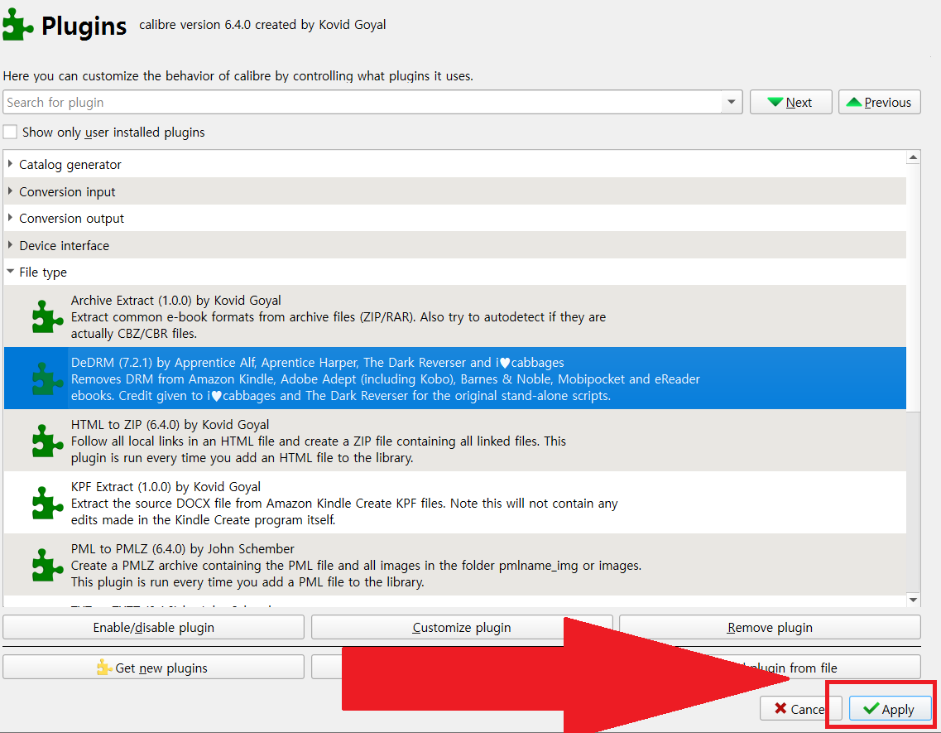Click the green Plugins puzzle icon in header

(x=17, y=25)
